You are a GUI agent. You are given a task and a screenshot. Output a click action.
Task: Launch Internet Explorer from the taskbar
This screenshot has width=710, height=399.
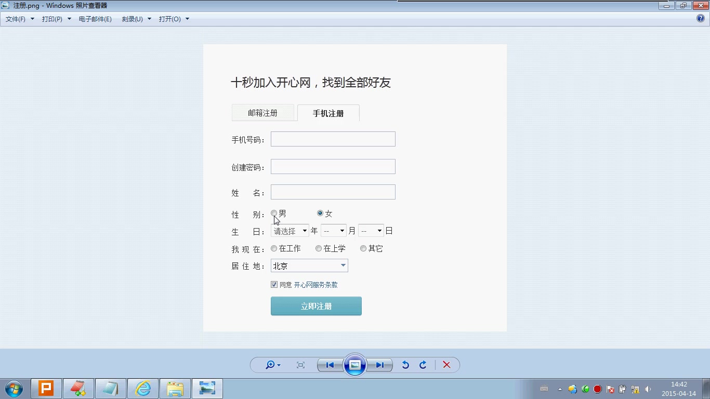pos(143,389)
